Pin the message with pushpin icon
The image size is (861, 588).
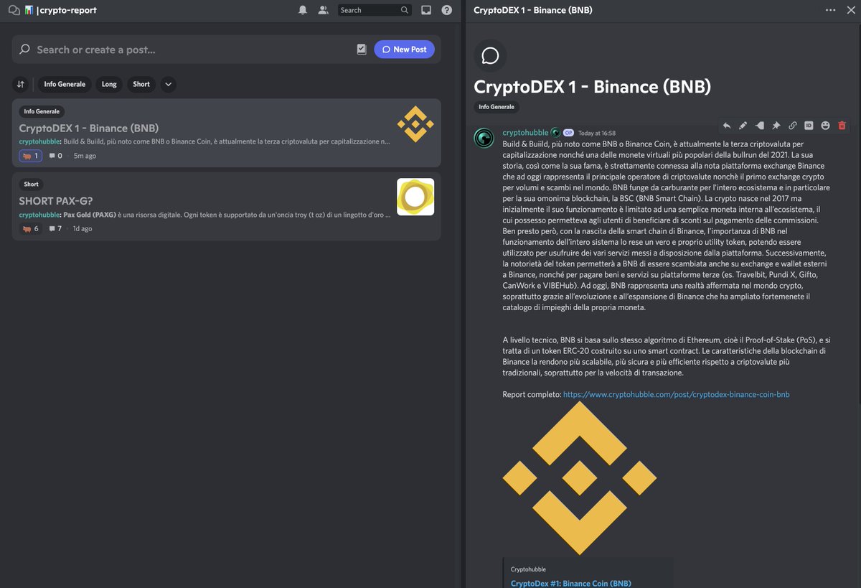776,126
